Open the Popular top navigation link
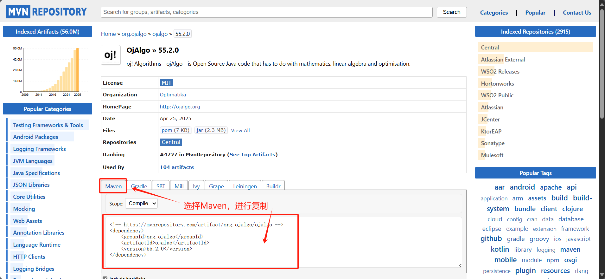The width and height of the screenshot is (605, 279). pos(535,13)
